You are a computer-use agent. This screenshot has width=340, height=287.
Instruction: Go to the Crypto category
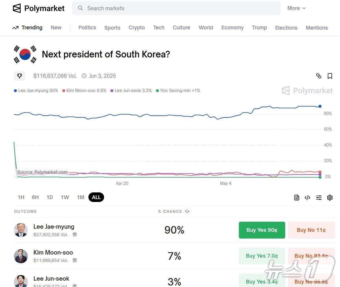tap(137, 28)
